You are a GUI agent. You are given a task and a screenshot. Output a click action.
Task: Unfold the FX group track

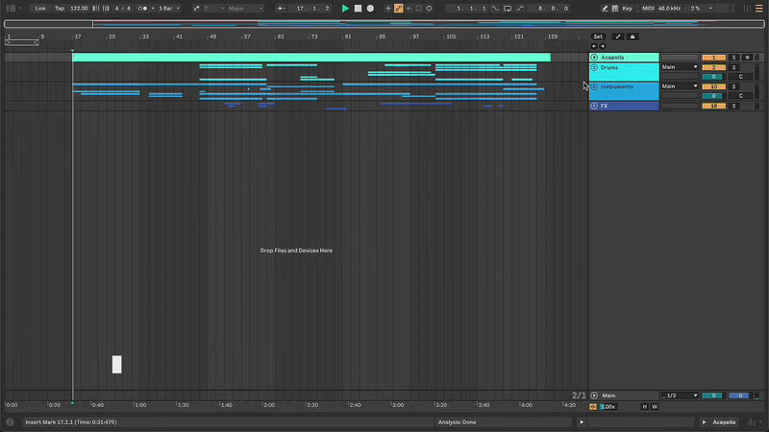pos(594,106)
